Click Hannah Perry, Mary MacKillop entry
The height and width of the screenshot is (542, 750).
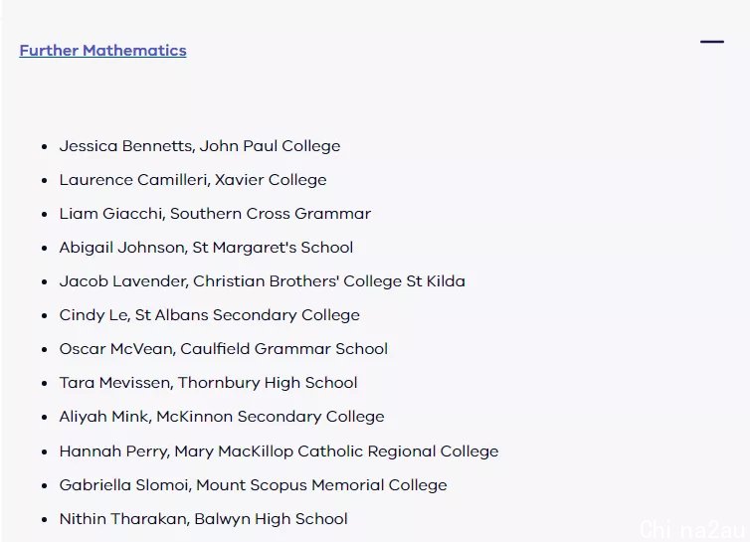point(279,452)
